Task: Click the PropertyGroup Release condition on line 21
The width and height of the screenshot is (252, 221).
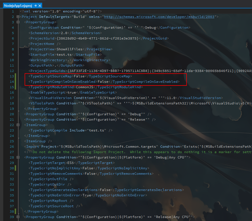Action: [90, 120]
